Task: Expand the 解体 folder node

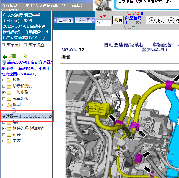Action: pos(4,122)
